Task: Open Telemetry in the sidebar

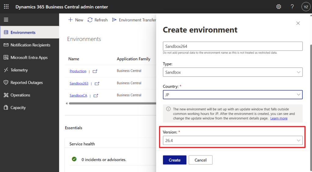Action: [x=19, y=70]
